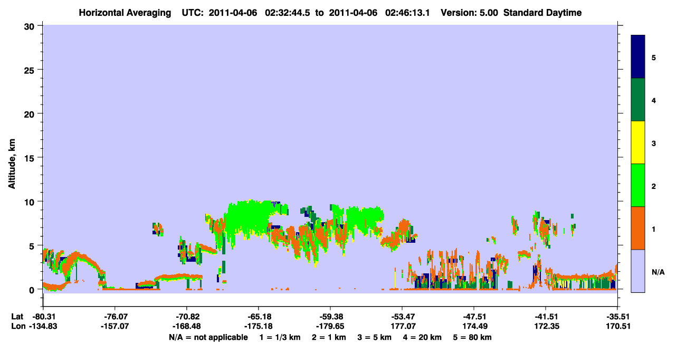
Task: Click the latitude value -70.82
Action: pyautogui.click(x=186, y=317)
